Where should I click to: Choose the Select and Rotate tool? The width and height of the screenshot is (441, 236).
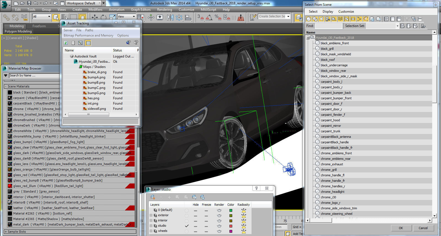pos(103,17)
